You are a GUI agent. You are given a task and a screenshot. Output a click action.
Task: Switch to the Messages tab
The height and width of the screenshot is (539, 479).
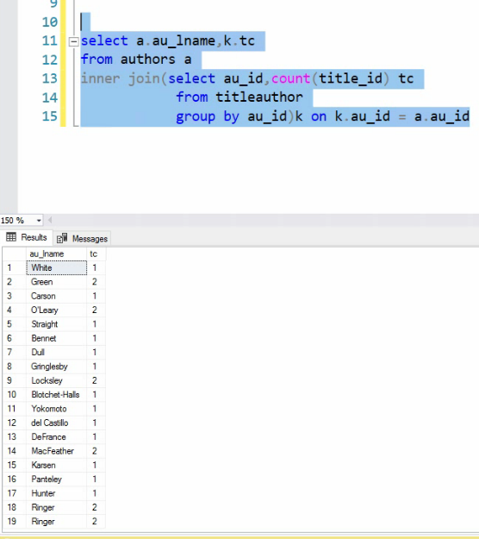(83, 238)
